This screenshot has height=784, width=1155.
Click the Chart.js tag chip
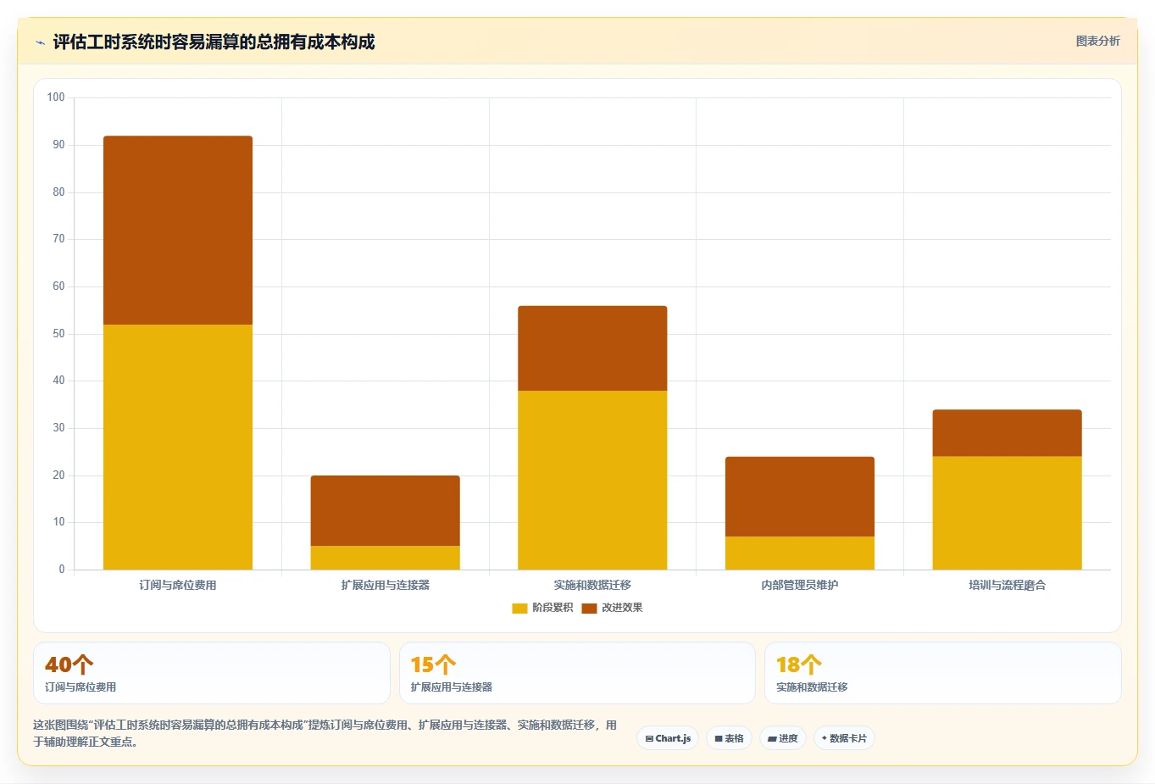(668, 738)
